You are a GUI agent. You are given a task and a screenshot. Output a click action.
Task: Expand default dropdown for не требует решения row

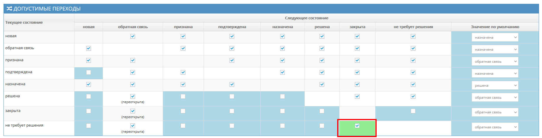pos(495,127)
